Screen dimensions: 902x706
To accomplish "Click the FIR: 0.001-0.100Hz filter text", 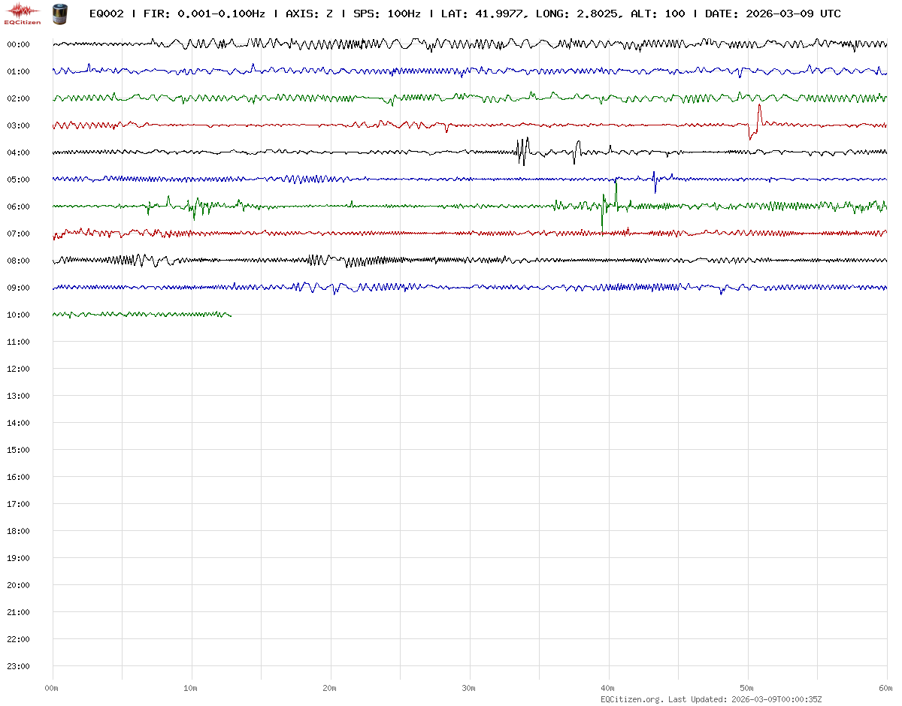I will [x=204, y=14].
